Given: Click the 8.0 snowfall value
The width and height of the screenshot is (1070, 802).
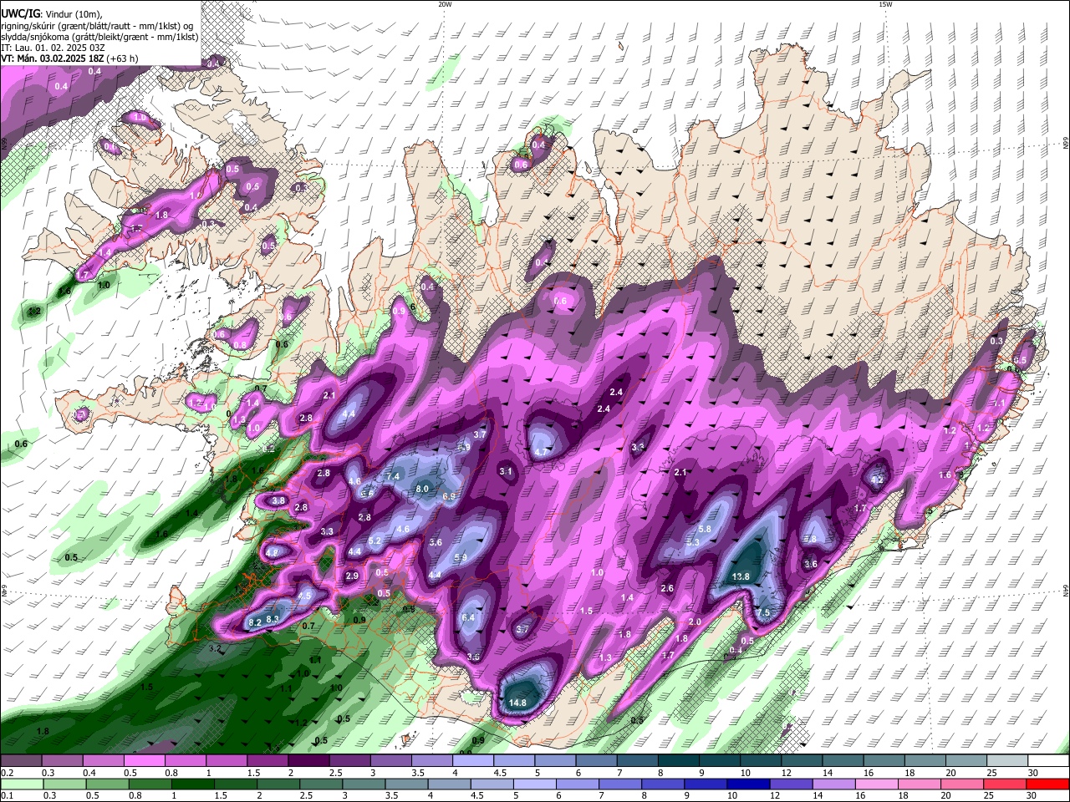Looking at the screenshot, I should 422,489.
